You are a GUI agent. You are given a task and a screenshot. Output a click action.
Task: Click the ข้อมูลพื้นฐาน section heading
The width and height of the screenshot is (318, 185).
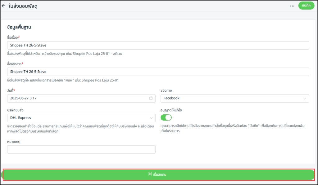pos(19,27)
